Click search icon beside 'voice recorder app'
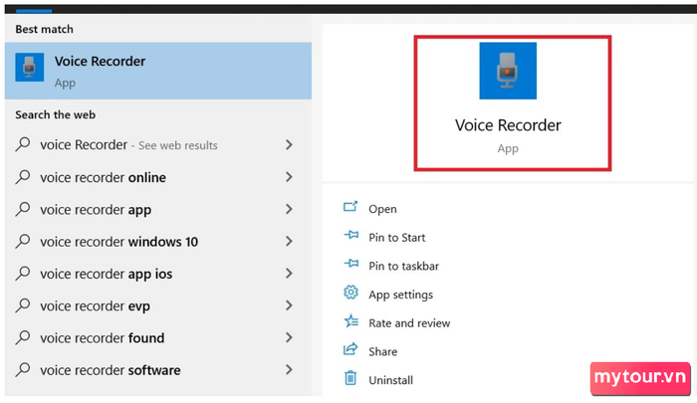Image resolution: width=697 pixels, height=403 pixels. (23, 209)
